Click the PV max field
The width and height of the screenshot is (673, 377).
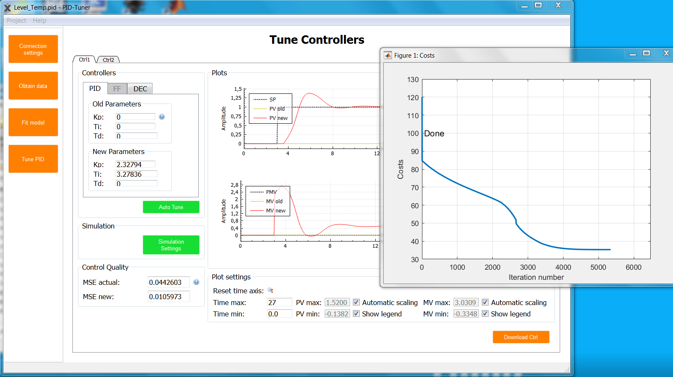point(337,302)
